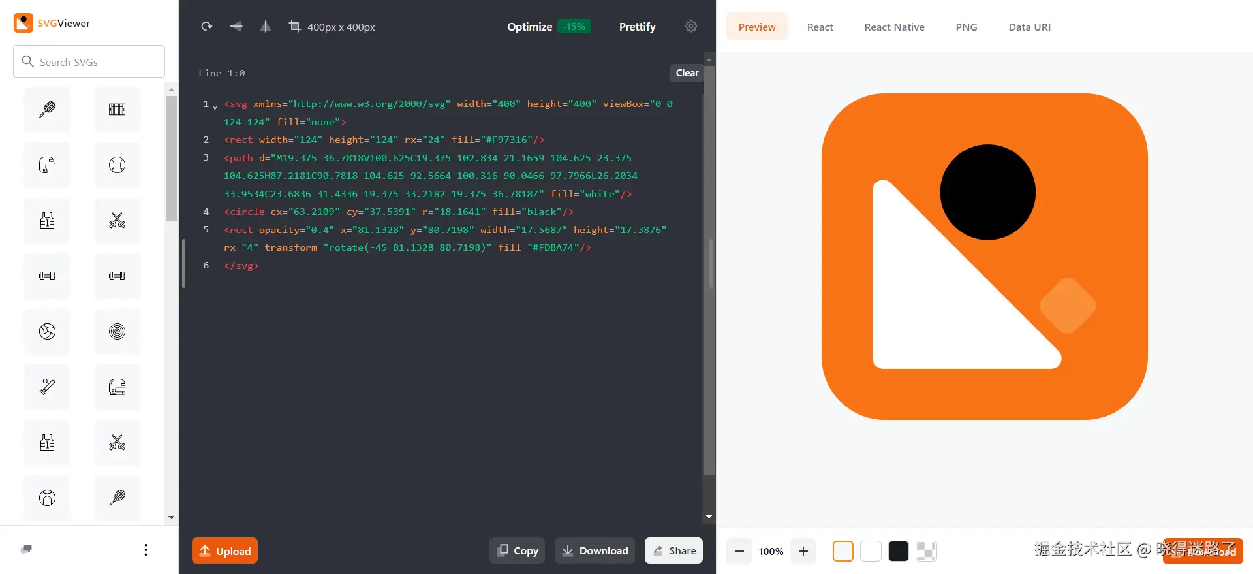Screen dimensions: 1253x574
Task: Clear the editor with the Clear button
Action: (687, 73)
